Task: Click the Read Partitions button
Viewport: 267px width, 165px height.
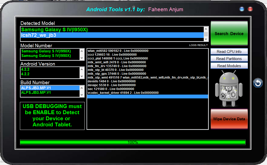Action: 229,58
